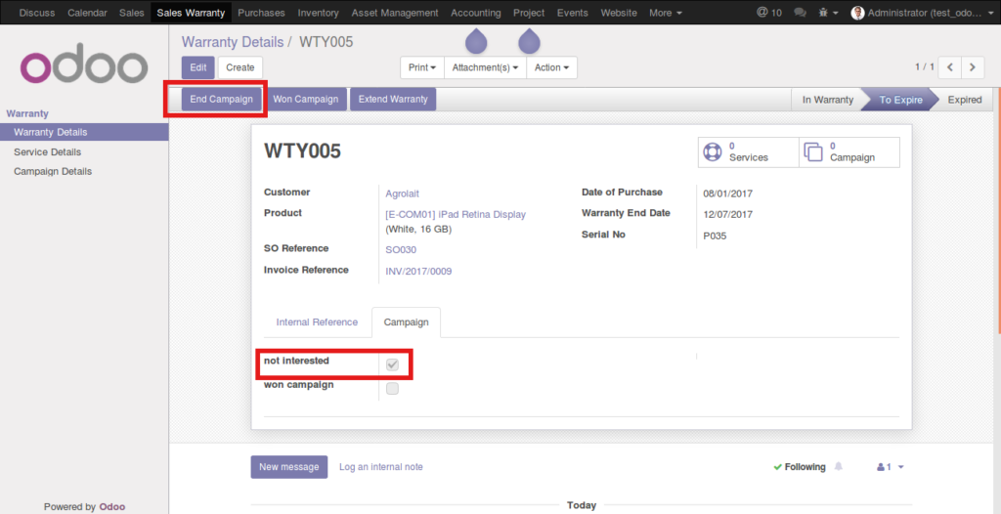Image resolution: width=1001 pixels, height=514 pixels.
Task: Click the Administrator avatar picture
Action: [857, 12]
